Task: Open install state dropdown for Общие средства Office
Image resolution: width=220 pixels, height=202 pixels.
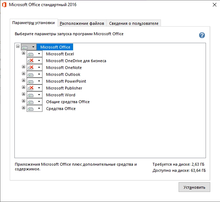Action: tap(35, 102)
